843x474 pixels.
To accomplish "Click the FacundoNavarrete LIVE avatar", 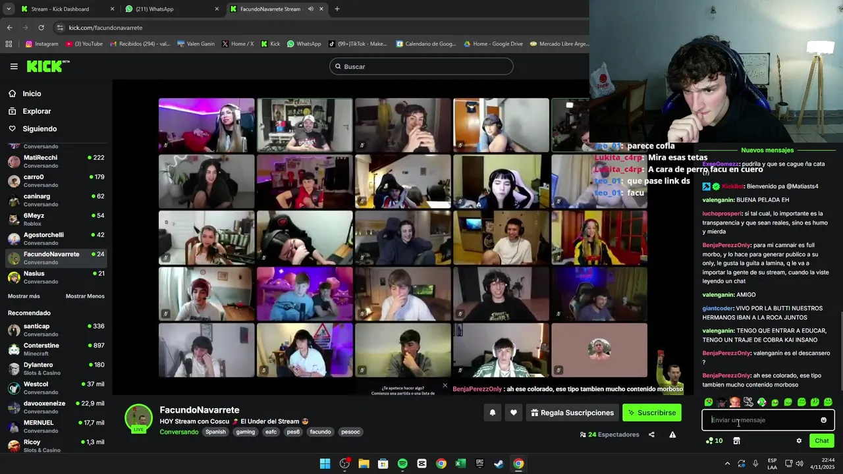I will 138,418.
